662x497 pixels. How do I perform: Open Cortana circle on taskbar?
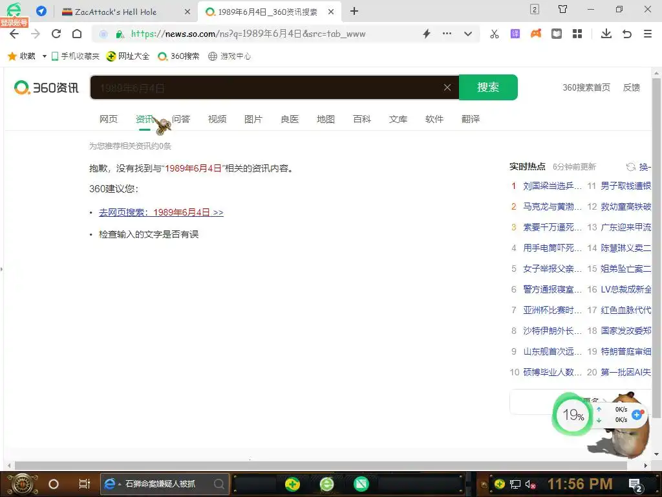point(54,484)
